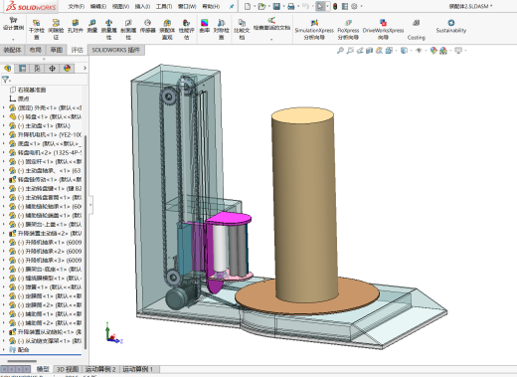The image size is (517, 377).
Task: Open the Mass Properties (质量属性) tool
Action: pos(108,29)
